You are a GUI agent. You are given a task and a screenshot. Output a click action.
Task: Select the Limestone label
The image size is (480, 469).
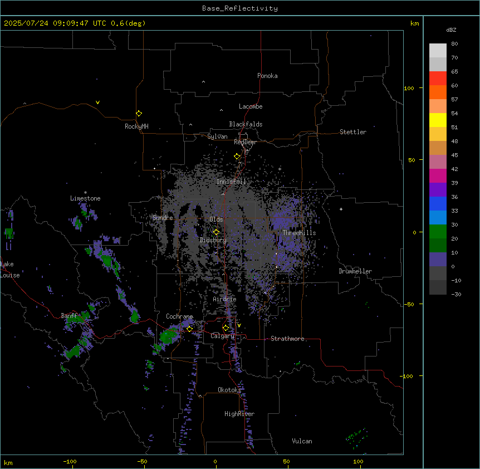85,198
